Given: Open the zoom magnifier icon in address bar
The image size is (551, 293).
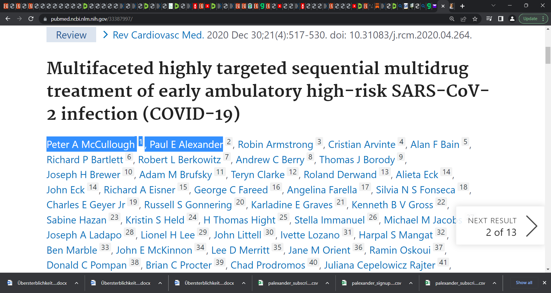Looking at the screenshot, I should tap(452, 19).
